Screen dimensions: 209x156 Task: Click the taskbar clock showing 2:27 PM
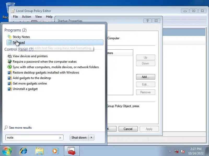point(196,151)
